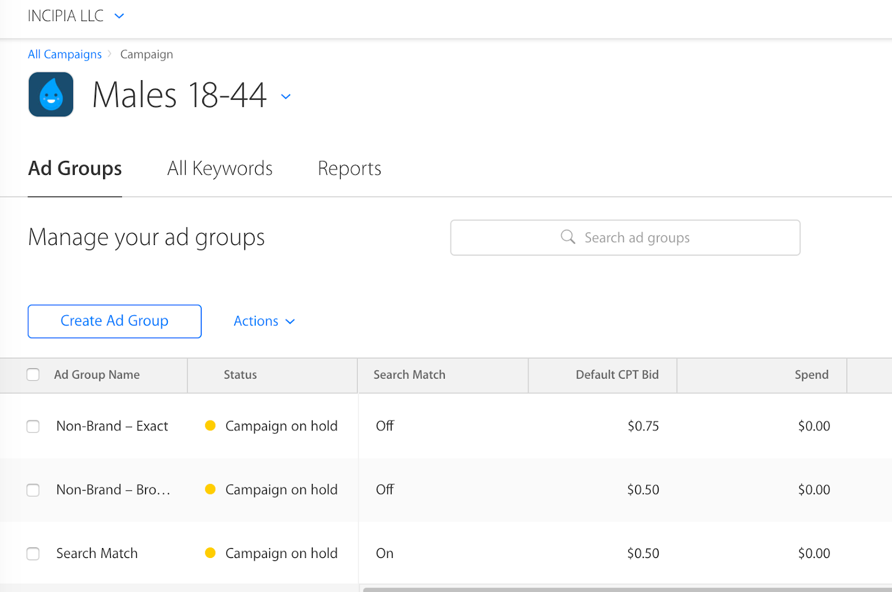This screenshot has height=592, width=892.
Task: Click the horizontal scrollbar below the table
Action: [x=624, y=589]
